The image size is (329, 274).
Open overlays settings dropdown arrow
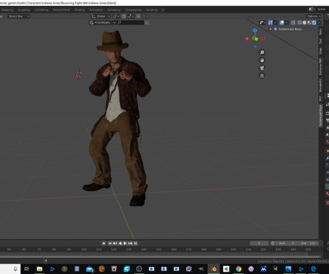tap(287, 22)
